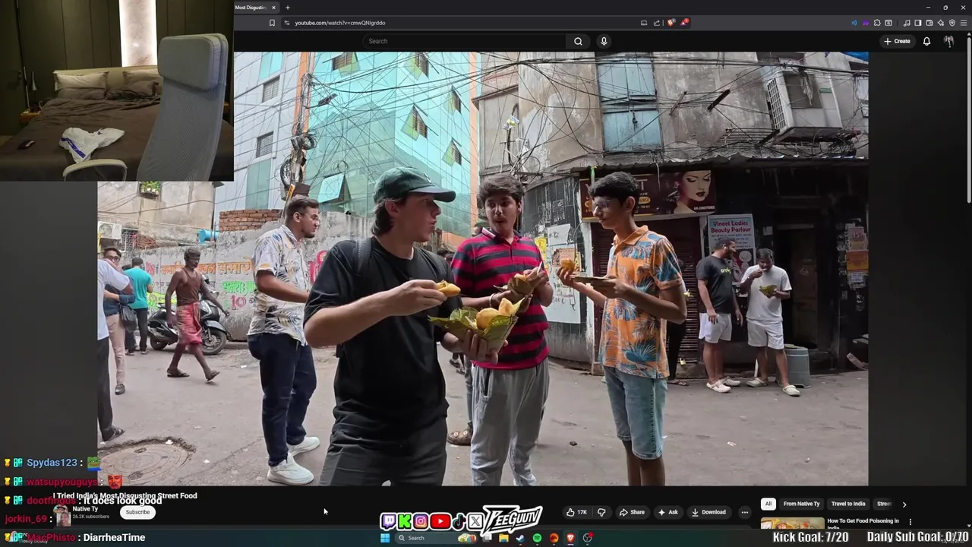972x547 pixels.
Task: Bookmark this page with bookmark icon
Action: 272,23
